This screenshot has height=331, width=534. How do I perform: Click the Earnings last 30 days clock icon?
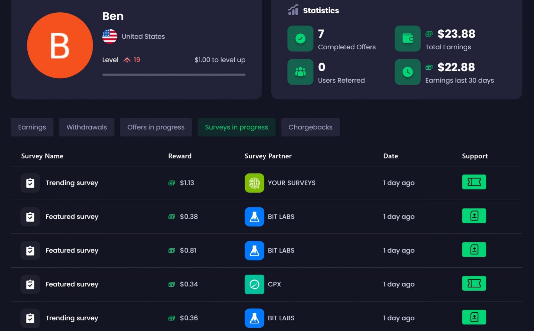click(x=408, y=72)
